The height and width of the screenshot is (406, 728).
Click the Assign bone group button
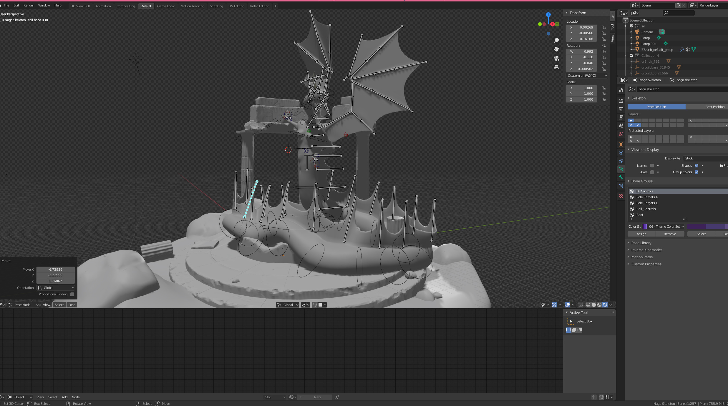point(641,234)
